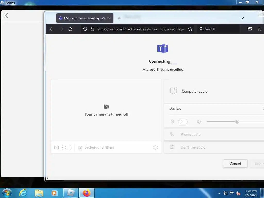Toggle the camera switch on
Image resolution: width=264 pixels, height=198 pixels.
pos(67,147)
